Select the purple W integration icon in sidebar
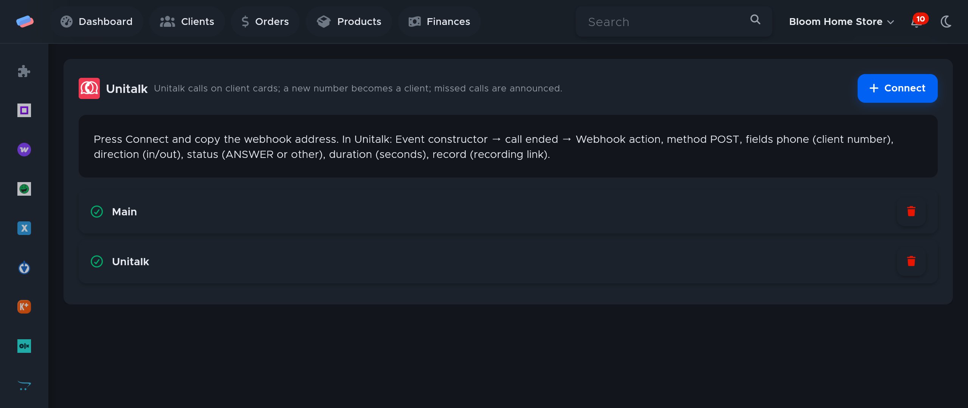The height and width of the screenshot is (408, 968). pyautogui.click(x=24, y=150)
